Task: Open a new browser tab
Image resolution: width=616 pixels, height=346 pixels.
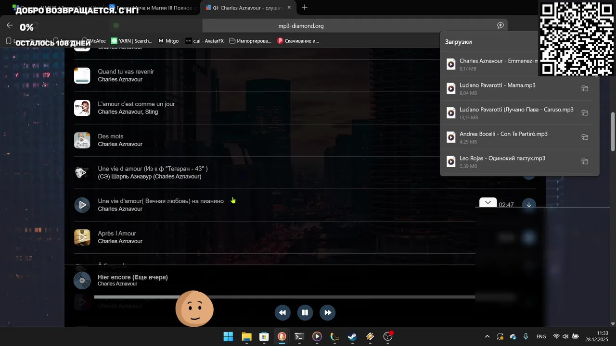Action: 305,7
